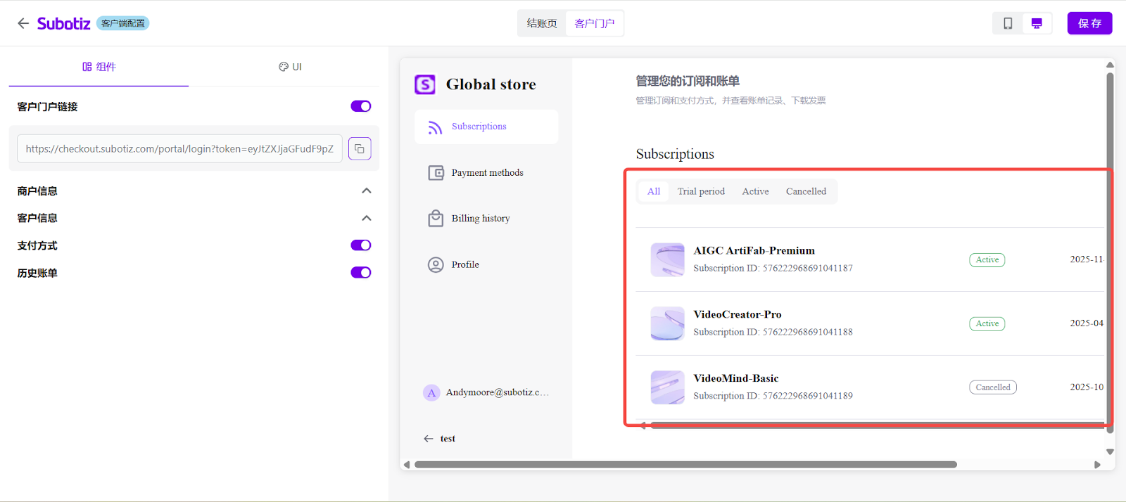Image resolution: width=1126 pixels, height=502 pixels.
Task: Collapse the 客户信息 section
Action: (366, 218)
